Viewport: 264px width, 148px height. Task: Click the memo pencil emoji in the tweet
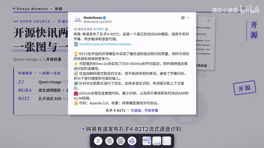click(x=76, y=74)
